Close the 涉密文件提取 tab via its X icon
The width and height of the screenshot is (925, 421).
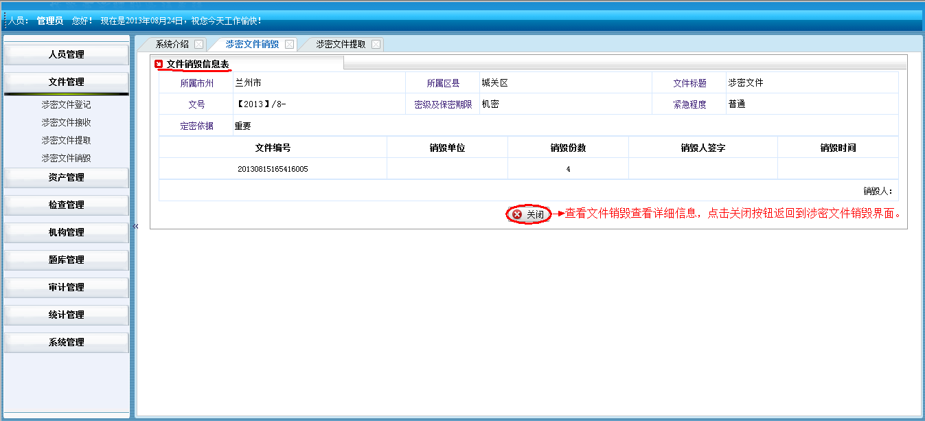click(376, 44)
